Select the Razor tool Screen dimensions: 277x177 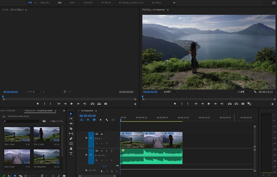pyautogui.click(x=71, y=129)
